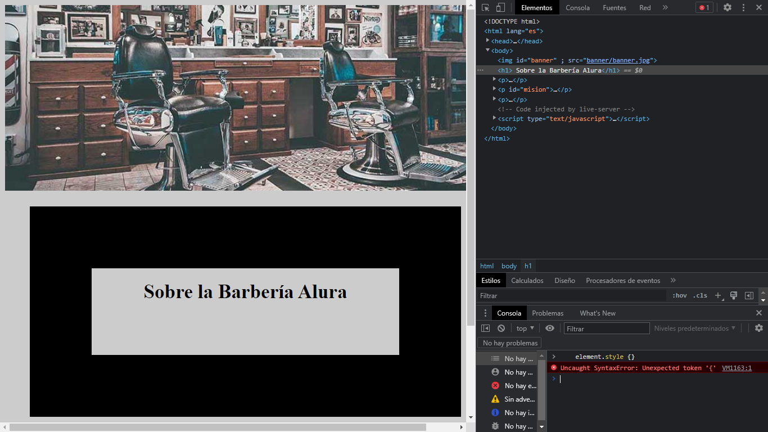The height and width of the screenshot is (432, 768).
Task: Open the Fuentes tab
Action: pos(615,7)
